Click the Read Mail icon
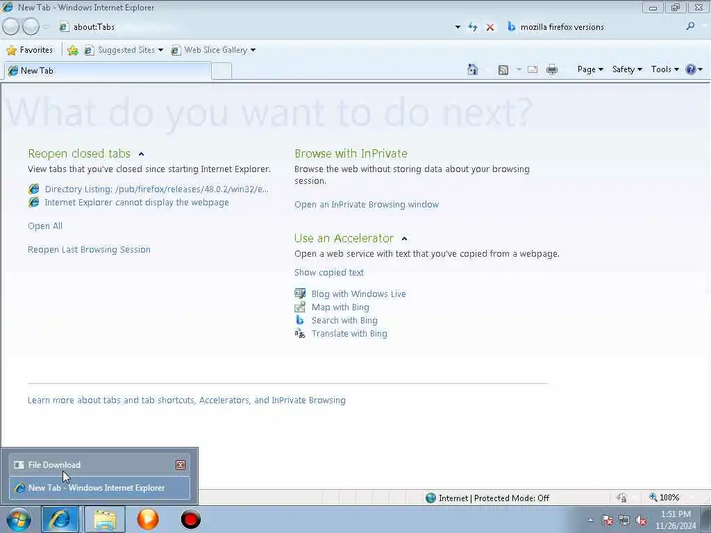The width and height of the screenshot is (711, 533). pyautogui.click(x=533, y=70)
